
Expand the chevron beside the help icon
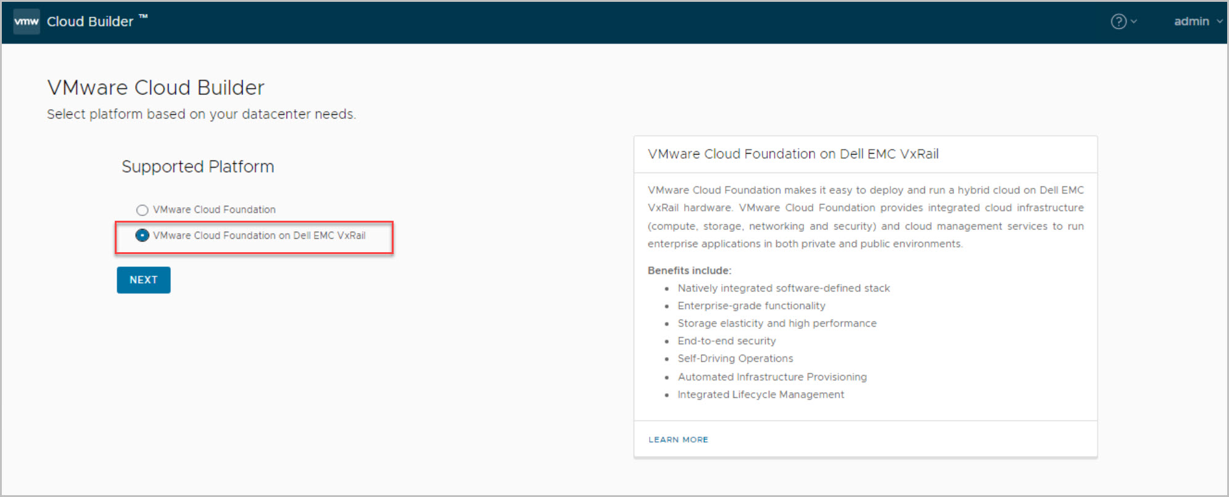click(x=1133, y=22)
